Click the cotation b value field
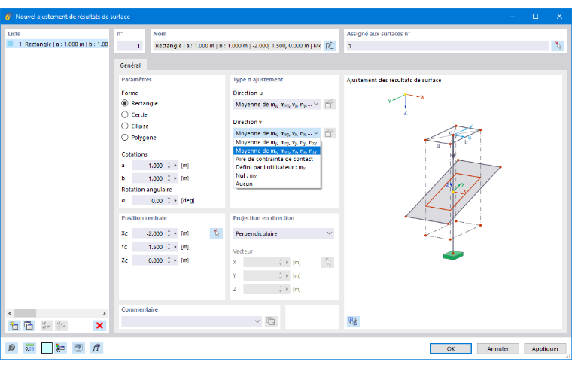The height and width of the screenshot is (368, 572). (148, 178)
